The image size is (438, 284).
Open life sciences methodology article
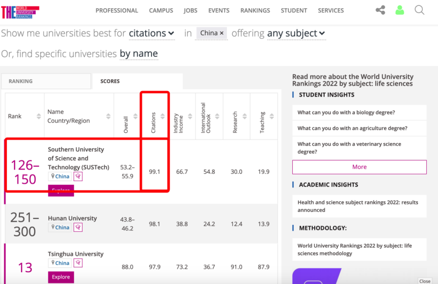(x=359, y=250)
